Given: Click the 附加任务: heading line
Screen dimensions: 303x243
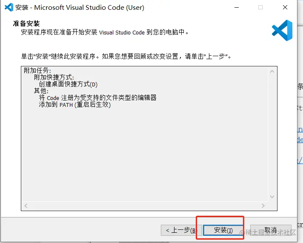Looking at the screenshot, I should [x=37, y=71].
